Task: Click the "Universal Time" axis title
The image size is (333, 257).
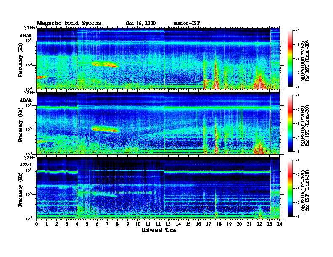Action: pyautogui.click(x=159, y=230)
